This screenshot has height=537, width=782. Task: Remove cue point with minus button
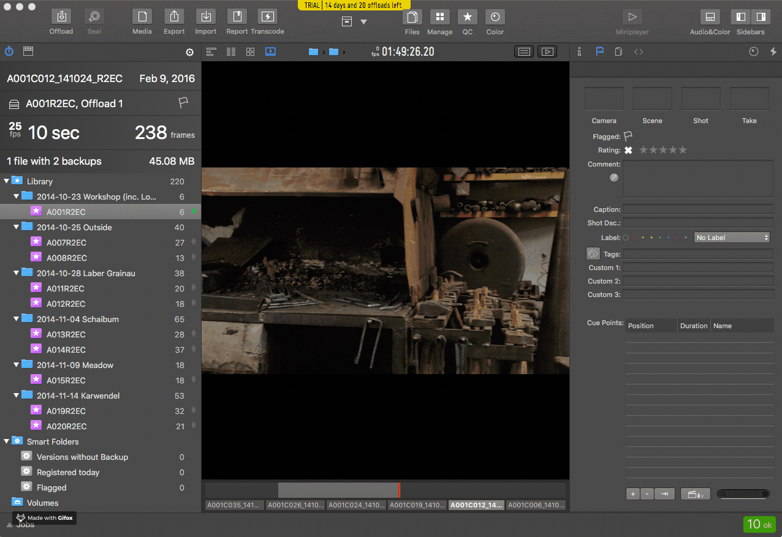tap(647, 494)
